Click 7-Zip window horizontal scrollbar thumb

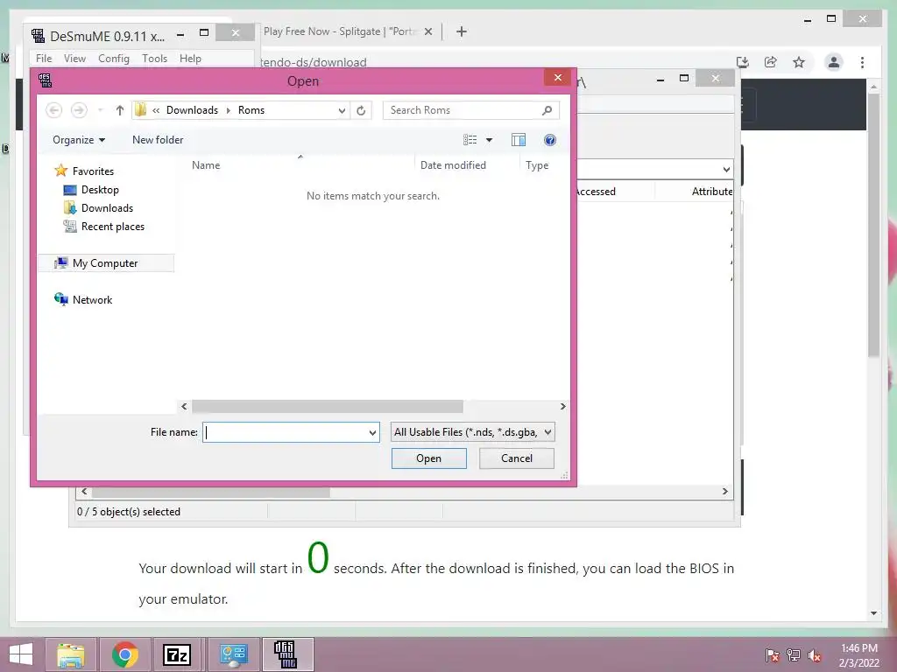pyautogui.click(x=210, y=492)
